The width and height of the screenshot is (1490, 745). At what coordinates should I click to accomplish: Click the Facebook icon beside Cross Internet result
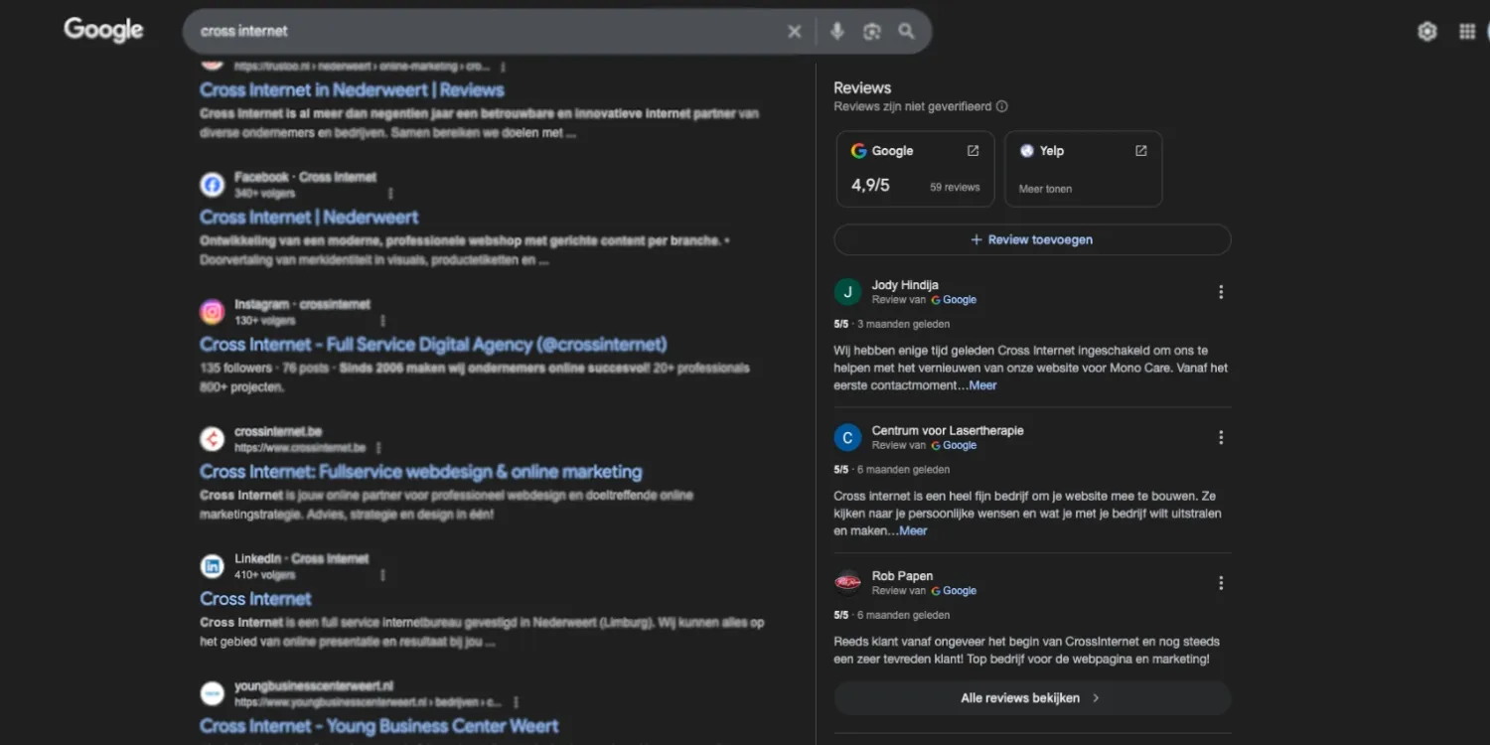(x=212, y=184)
